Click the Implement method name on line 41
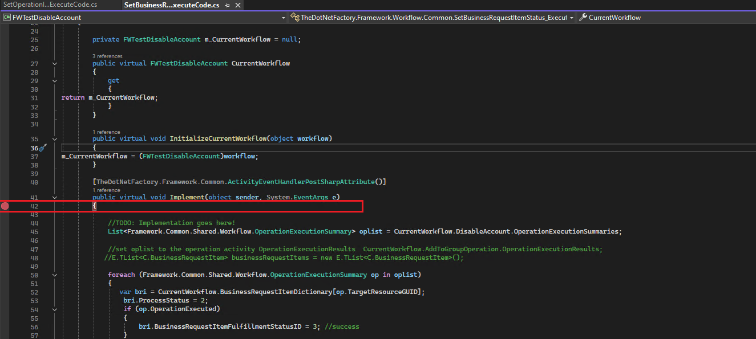Screen dimensions: 756x339 tap(187, 197)
